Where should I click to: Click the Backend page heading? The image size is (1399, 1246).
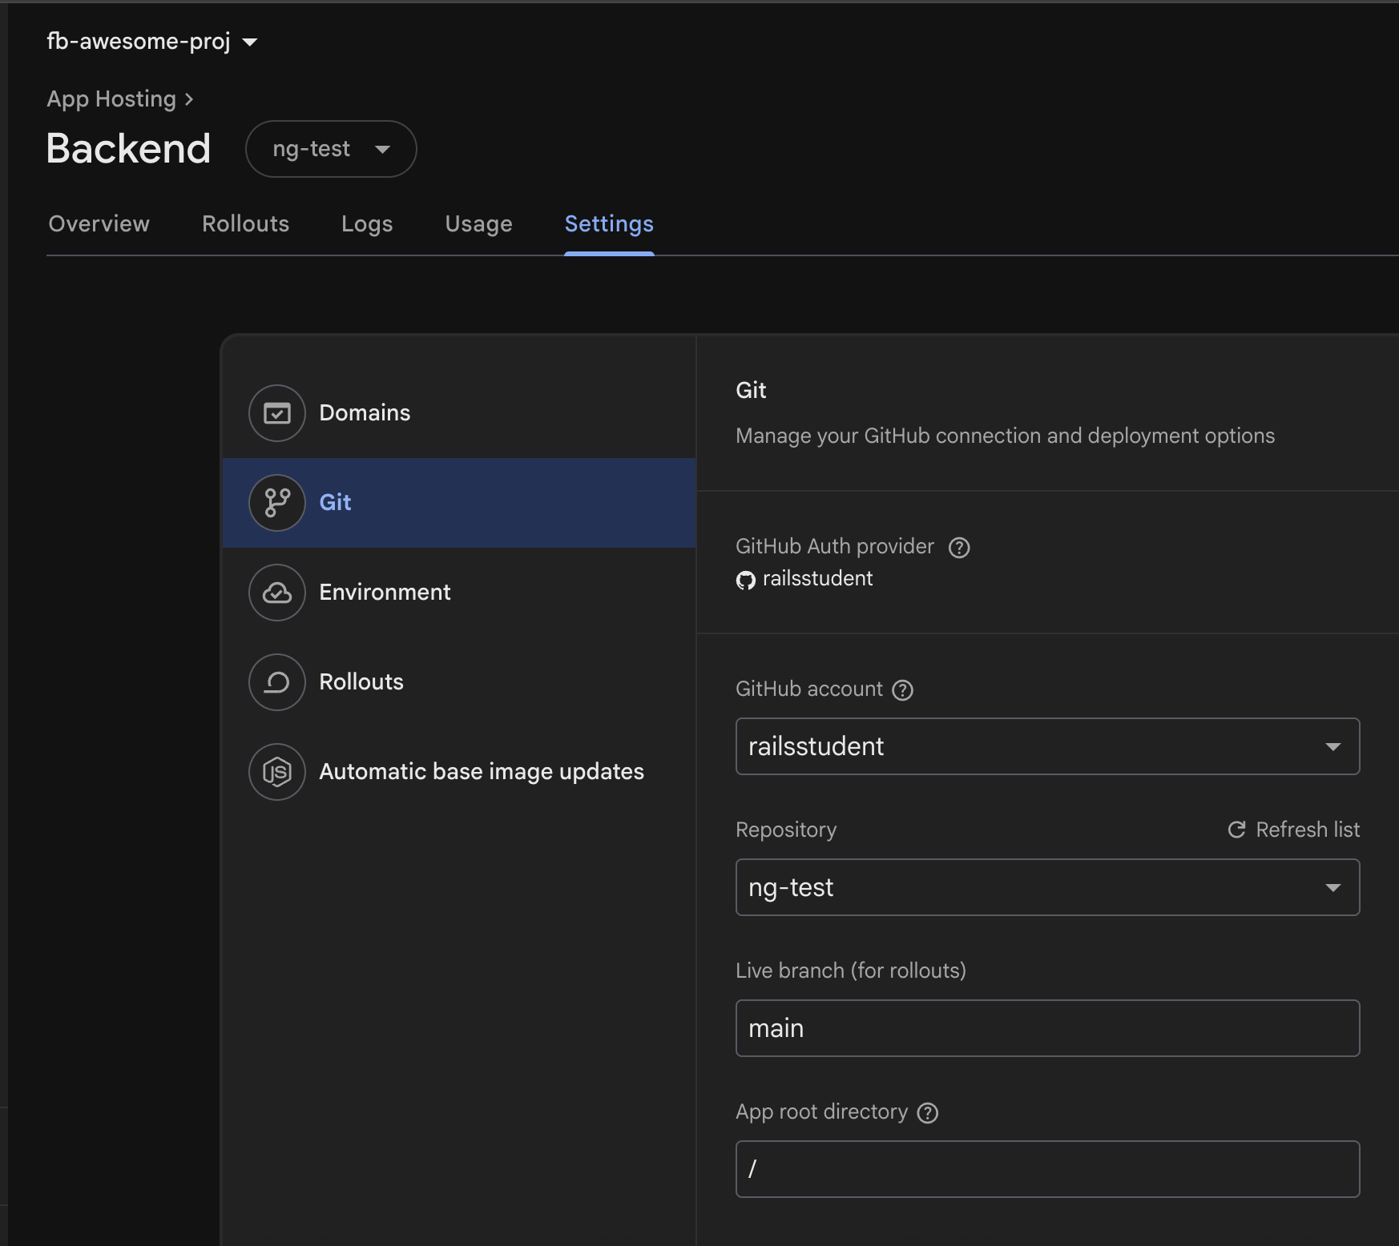click(x=129, y=149)
